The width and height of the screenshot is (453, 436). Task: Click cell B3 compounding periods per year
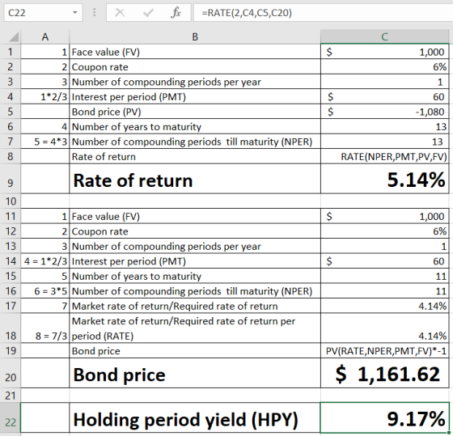click(195, 82)
